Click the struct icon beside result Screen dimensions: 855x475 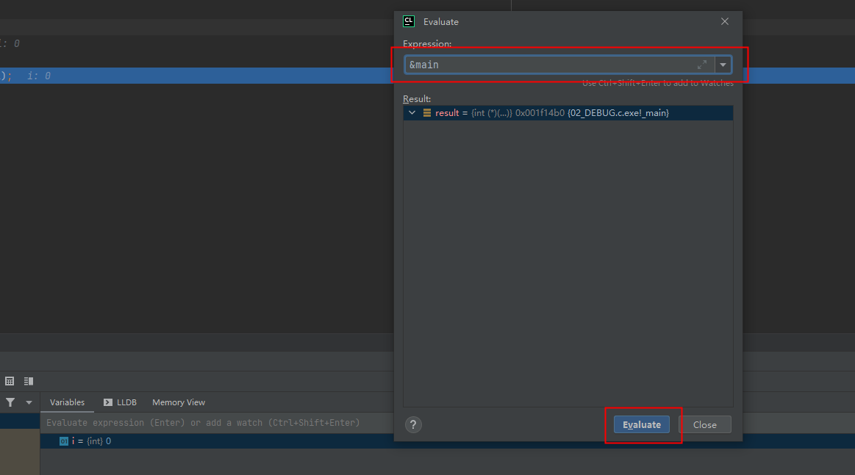427,113
